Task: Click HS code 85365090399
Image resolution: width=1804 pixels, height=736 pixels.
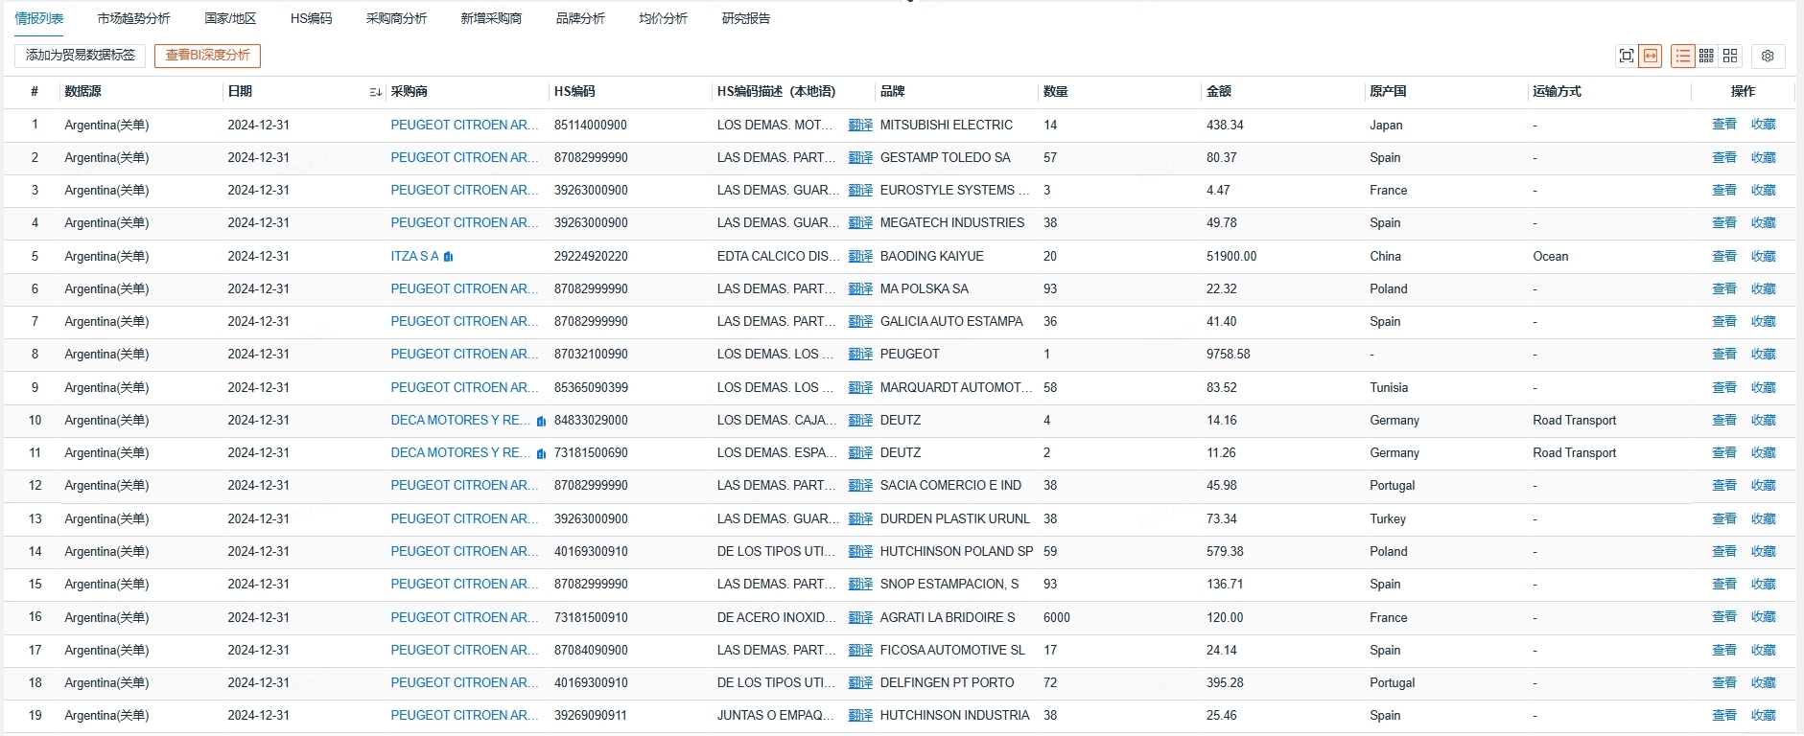Action: 591,387
